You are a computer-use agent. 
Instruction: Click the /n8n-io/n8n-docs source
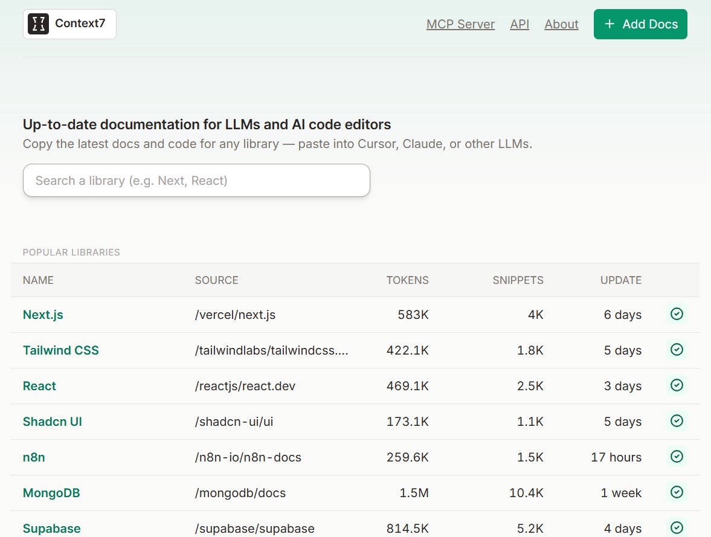point(248,457)
